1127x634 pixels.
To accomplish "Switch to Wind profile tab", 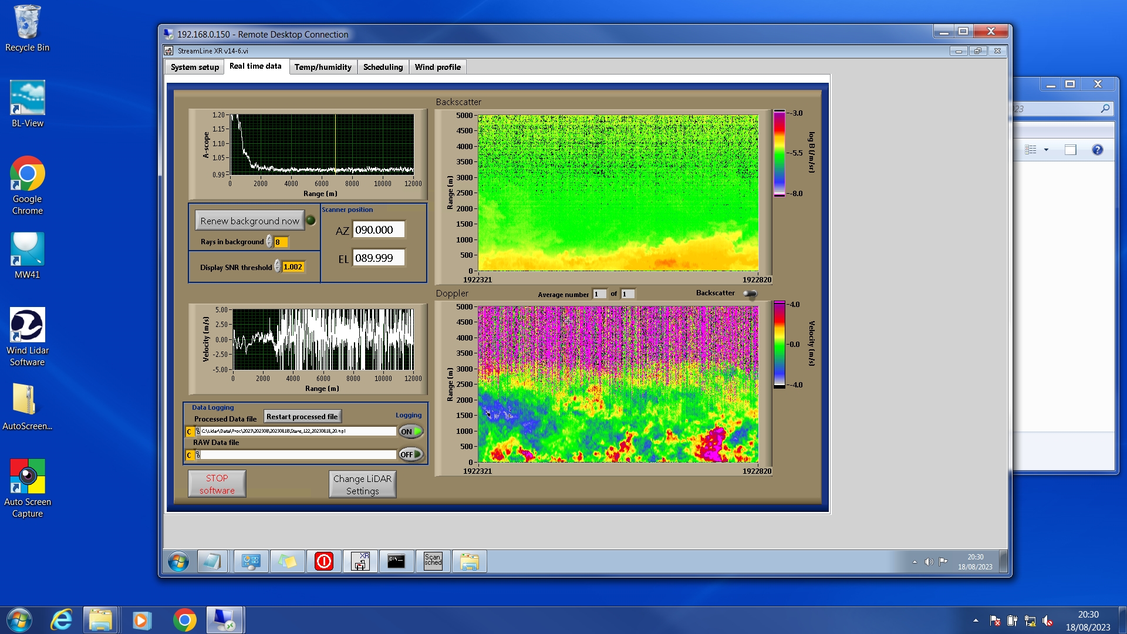I will pos(437,67).
